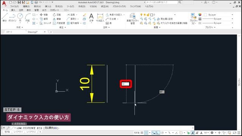This screenshot has width=242, height=136.
Task: Expand the 注釈 (Annotation) panel
Action: pos(106,27)
